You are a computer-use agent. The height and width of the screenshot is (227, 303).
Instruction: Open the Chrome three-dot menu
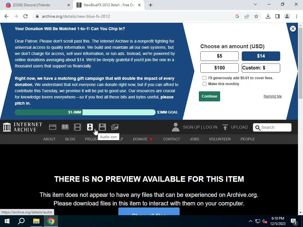(x=296, y=17)
